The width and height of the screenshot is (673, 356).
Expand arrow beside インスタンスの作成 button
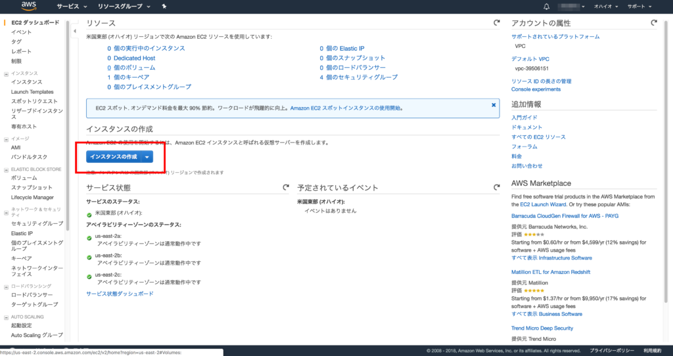[x=147, y=156]
